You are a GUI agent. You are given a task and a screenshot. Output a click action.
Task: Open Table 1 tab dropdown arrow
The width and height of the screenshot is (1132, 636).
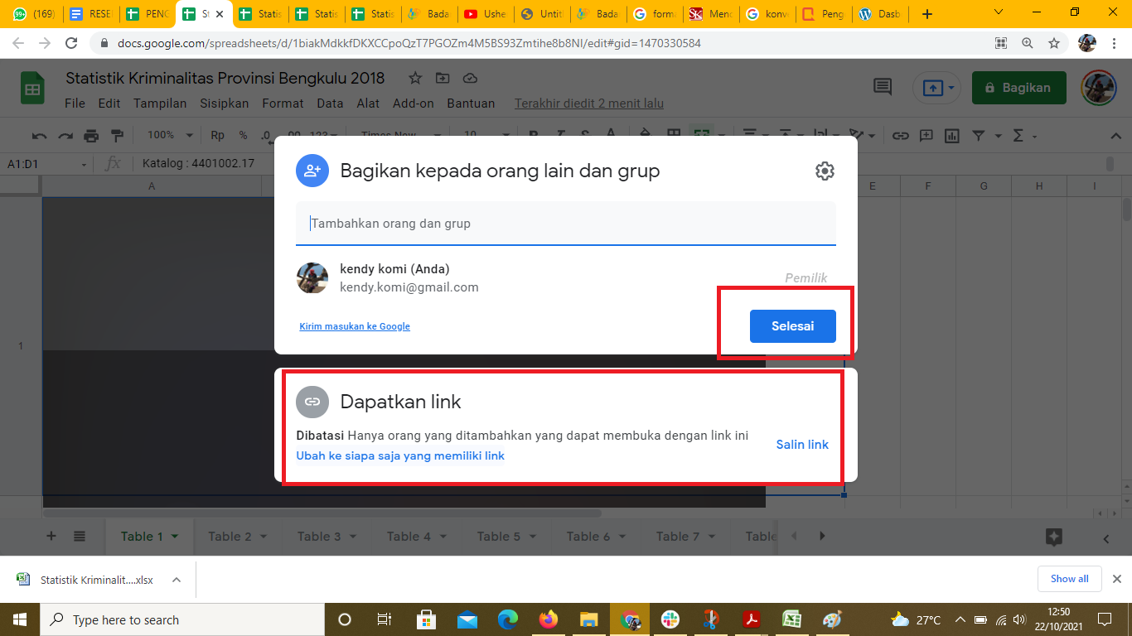[175, 537]
